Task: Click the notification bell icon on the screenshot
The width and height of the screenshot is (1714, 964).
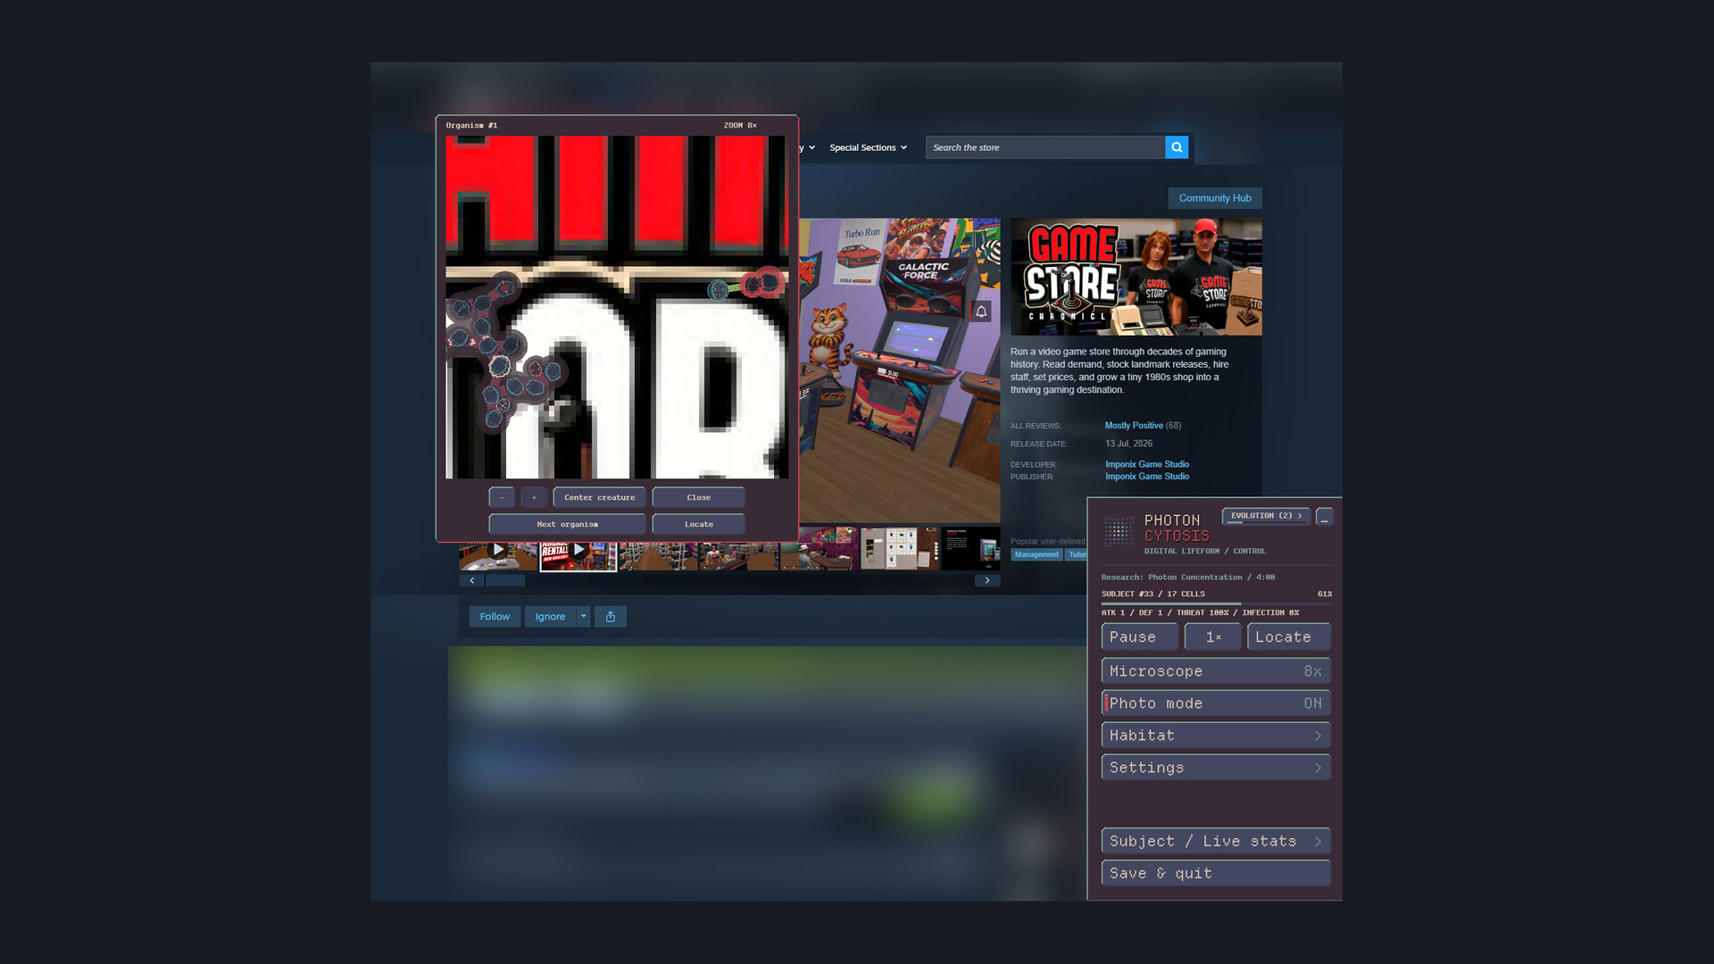Action: tap(981, 312)
